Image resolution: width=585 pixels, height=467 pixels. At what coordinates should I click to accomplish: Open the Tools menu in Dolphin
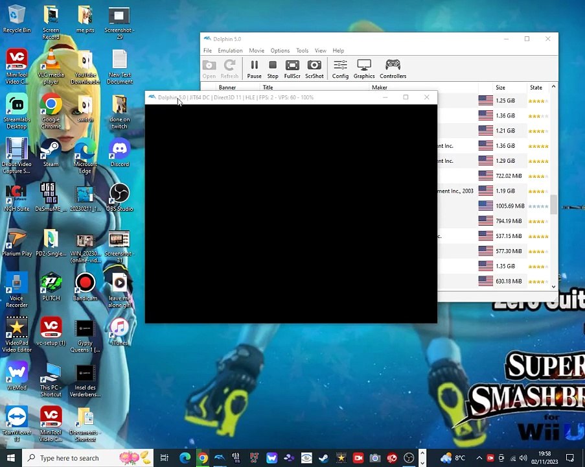[302, 51]
